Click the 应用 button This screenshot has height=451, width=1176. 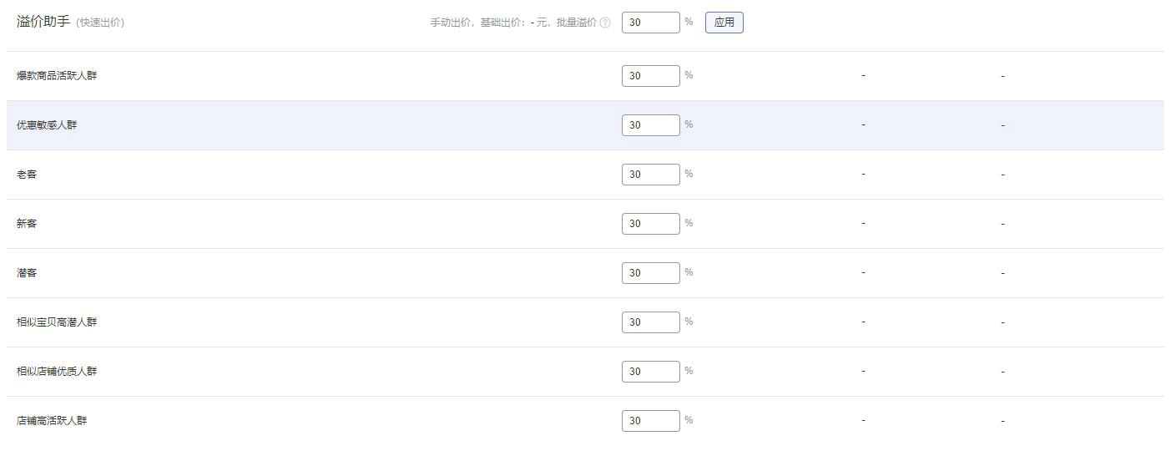tap(724, 23)
